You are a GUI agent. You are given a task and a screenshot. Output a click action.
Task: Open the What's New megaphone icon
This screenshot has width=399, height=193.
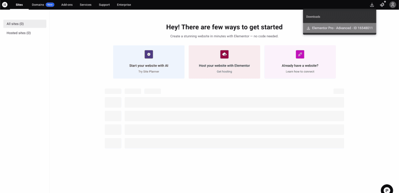pyautogui.click(x=382, y=5)
